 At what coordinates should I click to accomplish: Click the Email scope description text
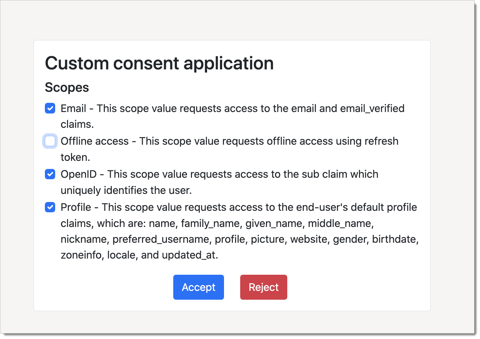(x=232, y=116)
